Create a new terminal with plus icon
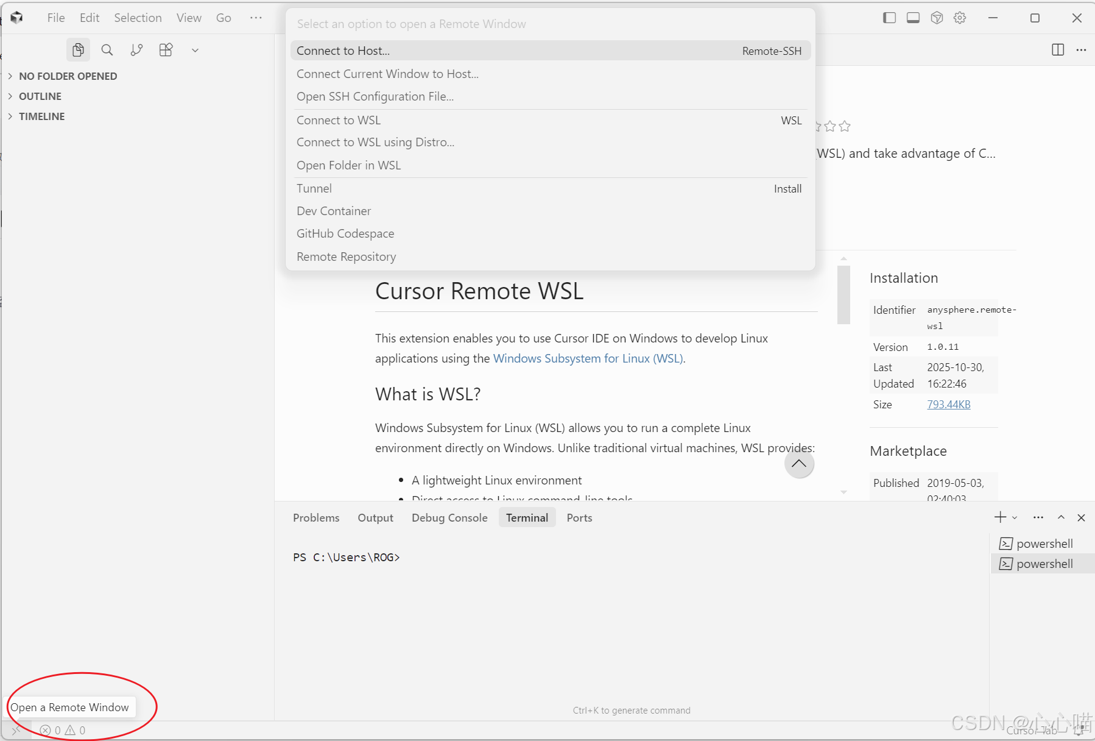The height and width of the screenshot is (741, 1095). click(1001, 517)
